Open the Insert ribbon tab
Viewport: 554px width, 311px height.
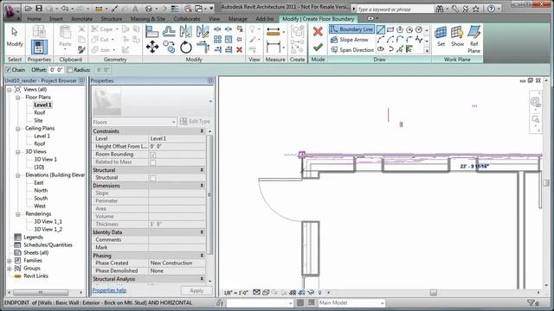(56, 19)
